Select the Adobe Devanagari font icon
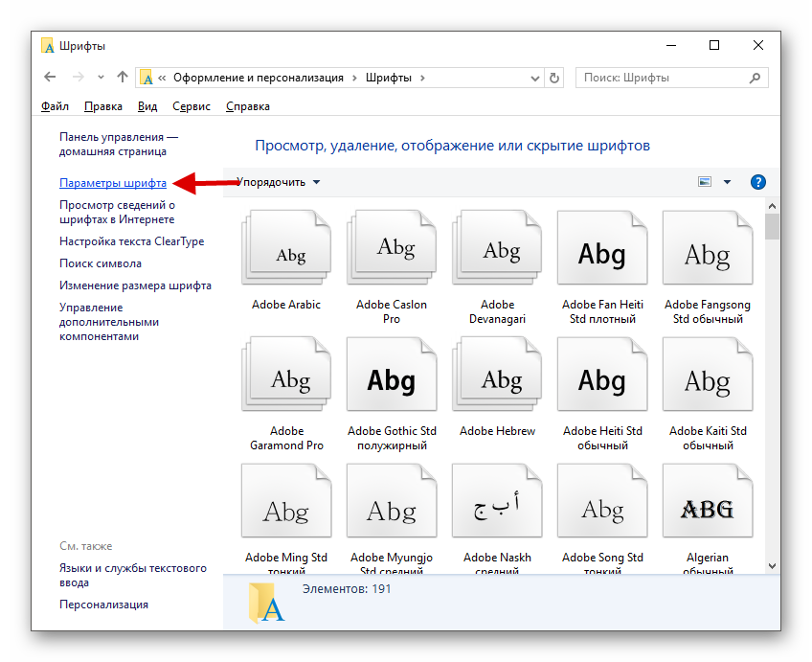The height and width of the screenshot is (662, 812). click(497, 247)
